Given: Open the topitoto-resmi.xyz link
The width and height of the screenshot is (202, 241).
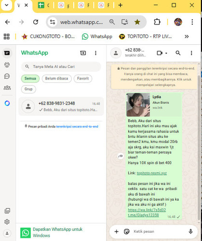Looking at the screenshot, I should (x=151, y=173).
